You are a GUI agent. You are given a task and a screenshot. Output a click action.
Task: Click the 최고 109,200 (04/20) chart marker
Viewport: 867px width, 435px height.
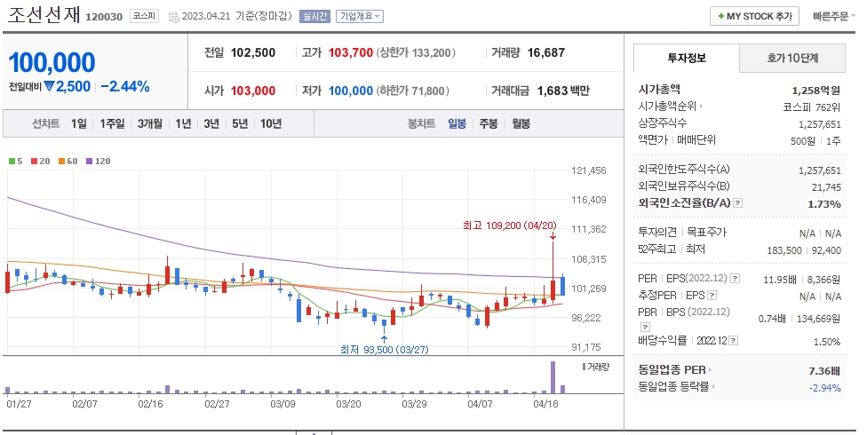pos(509,225)
